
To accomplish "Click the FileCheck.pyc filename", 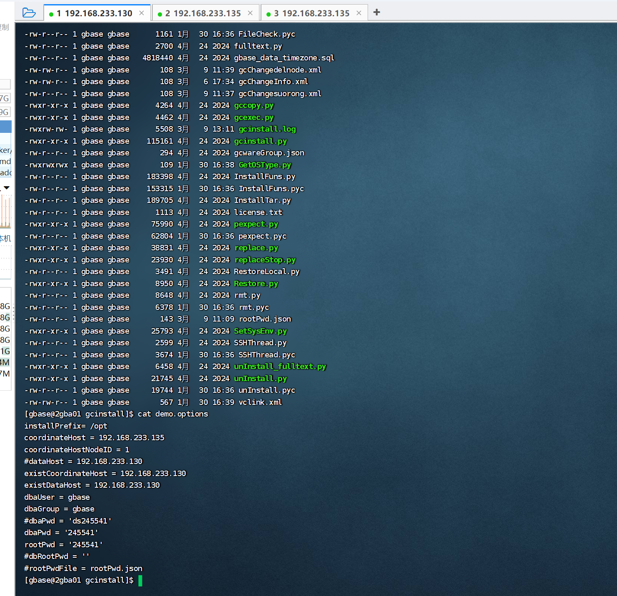I will click(x=266, y=34).
